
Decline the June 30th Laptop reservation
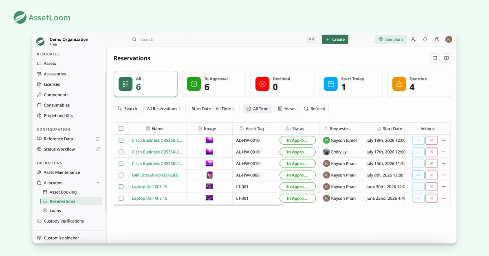[432, 187]
